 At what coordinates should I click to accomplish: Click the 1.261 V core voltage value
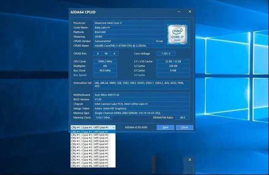pyautogui.click(x=166, y=53)
